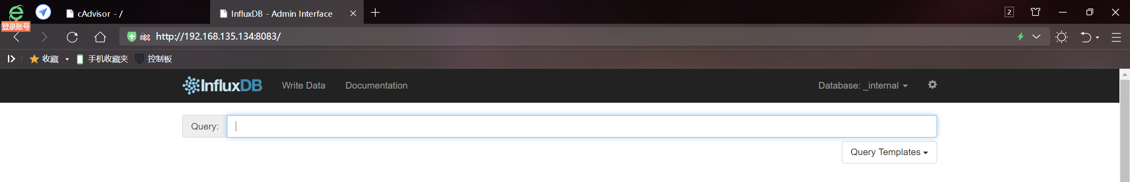Click the green shield security icon
Image resolution: width=1130 pixels, height=182 pixels.
pos(132,37)
